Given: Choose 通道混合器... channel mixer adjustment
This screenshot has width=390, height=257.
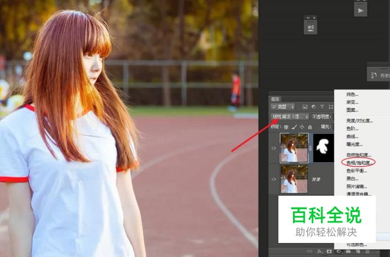Looking at the screenshot, I should pos(358,193).
